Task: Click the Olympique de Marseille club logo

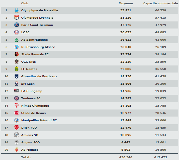Action: [16, 10]
